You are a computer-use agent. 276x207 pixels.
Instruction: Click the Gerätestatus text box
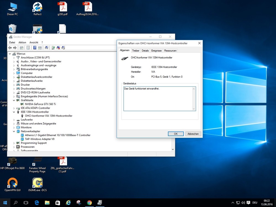[x=158, y=99]
